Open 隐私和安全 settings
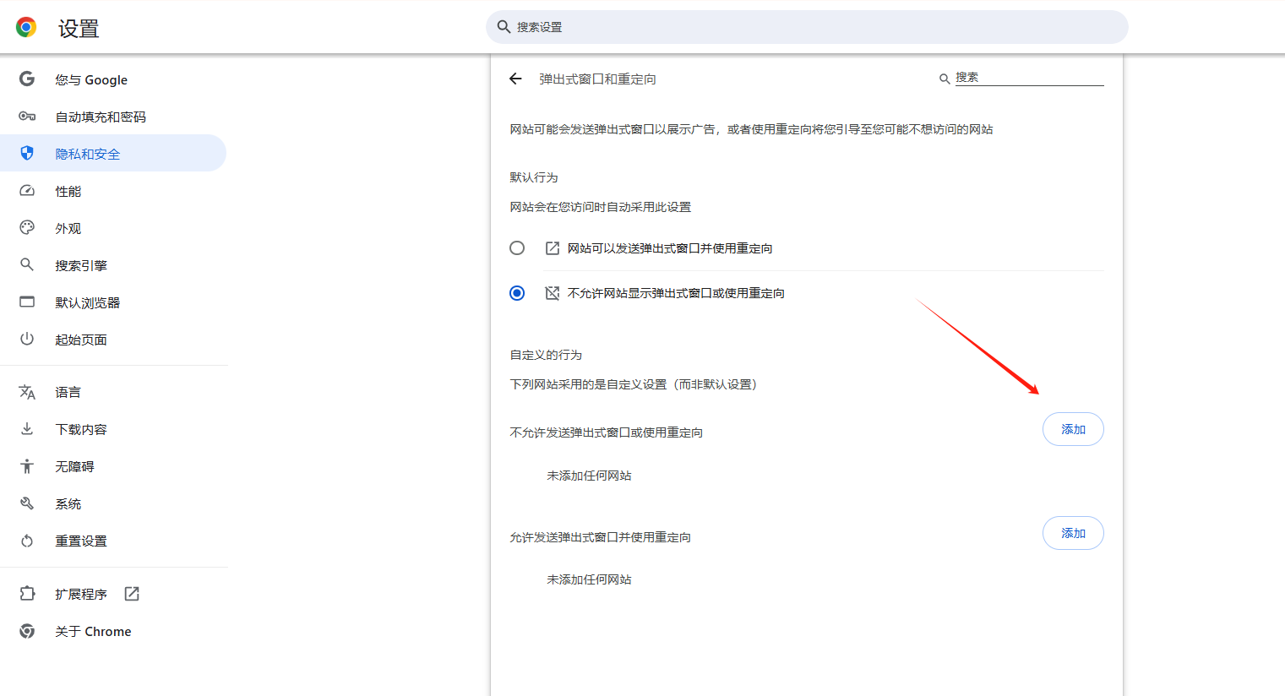The height and width of the screenshot is (696, 1285). click(113, 153)
